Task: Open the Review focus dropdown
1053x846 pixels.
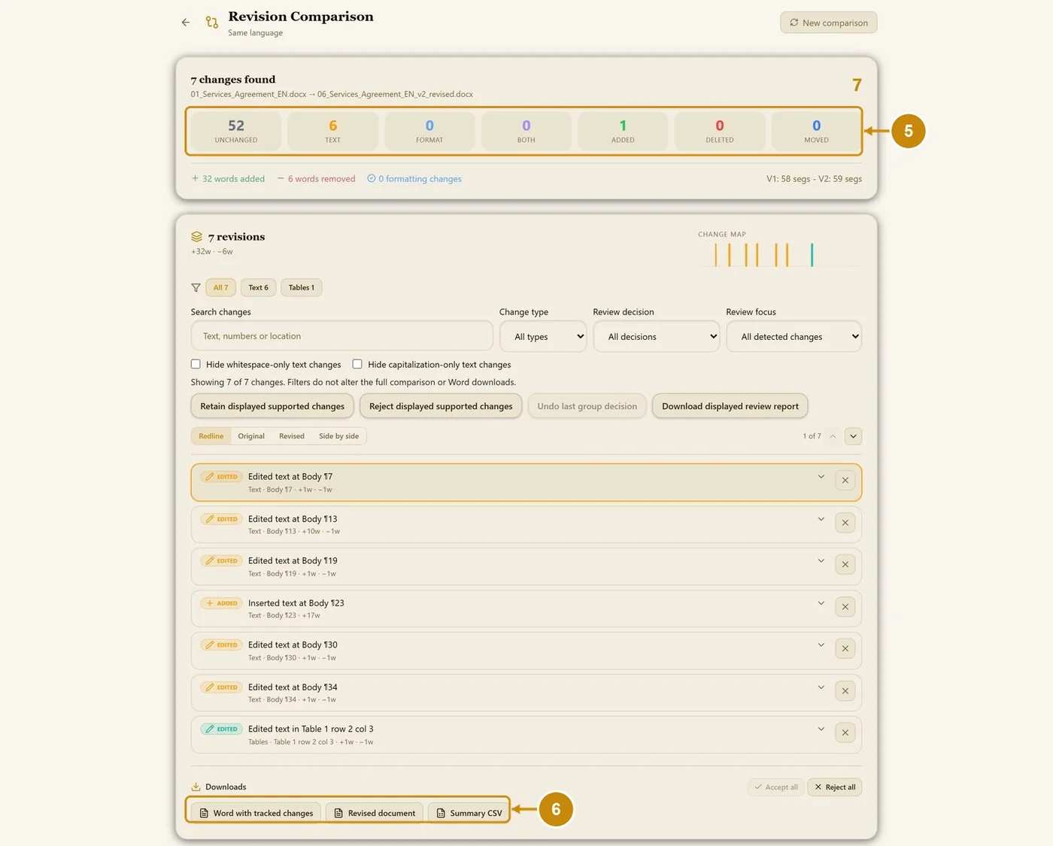Action: coord(794,336)
